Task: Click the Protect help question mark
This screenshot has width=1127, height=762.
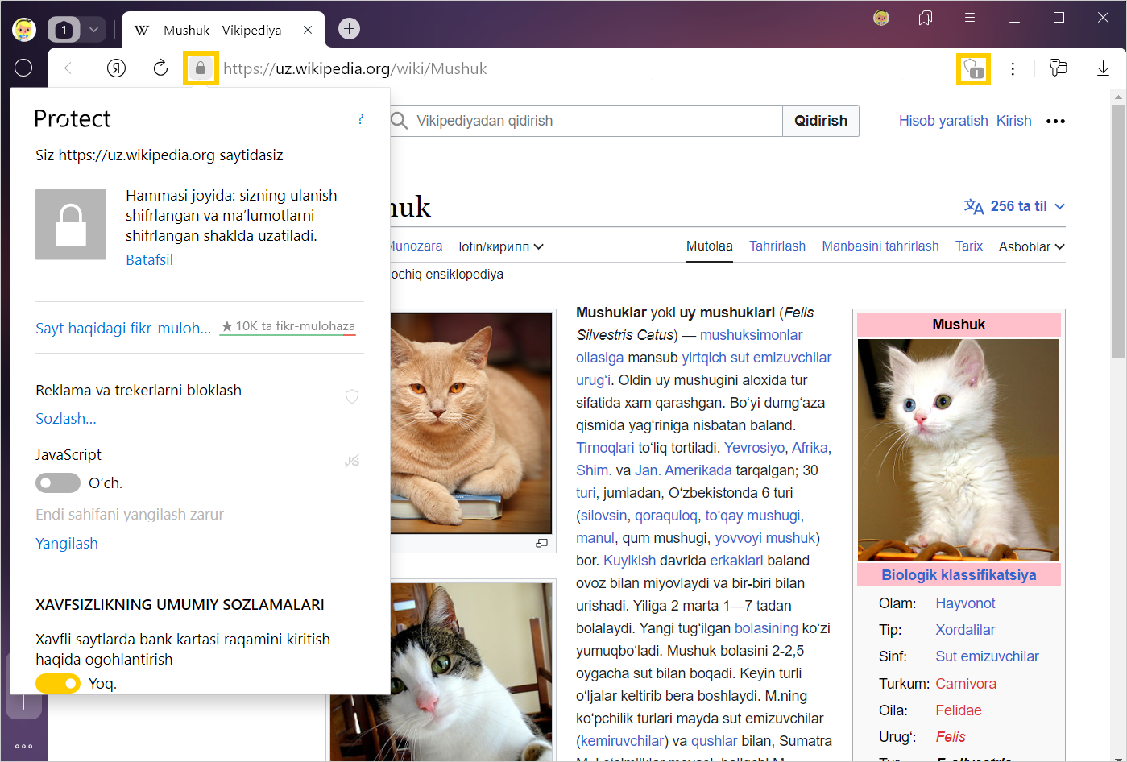Action: (x=360, y=118)
